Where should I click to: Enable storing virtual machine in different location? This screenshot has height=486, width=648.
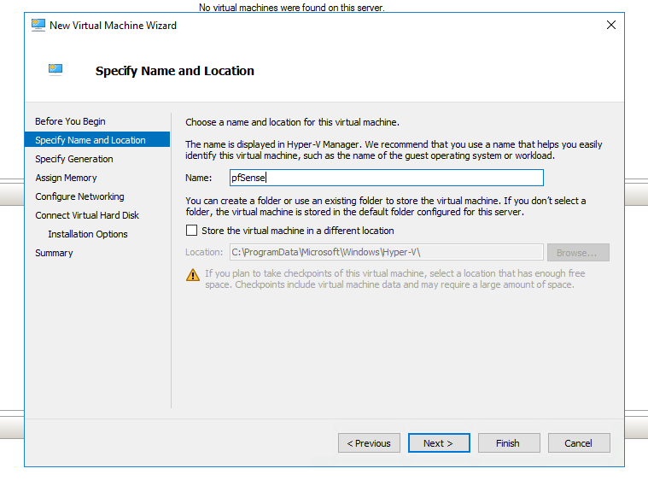pyautogui.click(x=192, y=231)
